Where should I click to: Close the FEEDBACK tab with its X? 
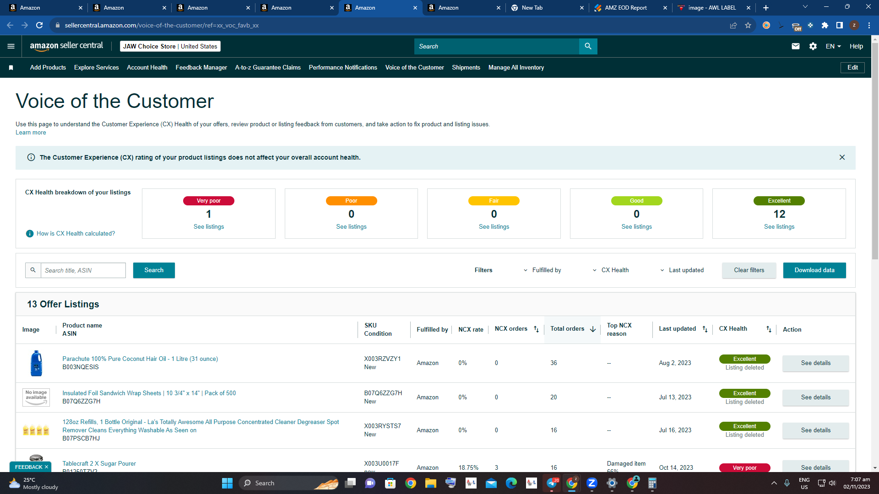[46, 467]
